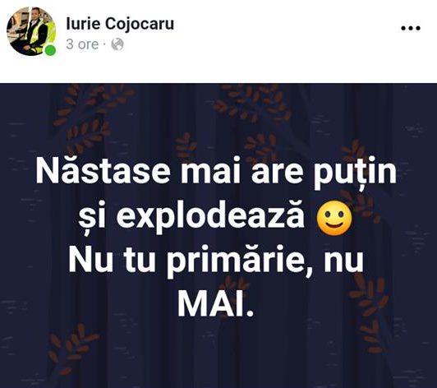The width and height of the screenshot is (437, 388).
Task: Click the word "primărie," in the post
Action: click(238, 263)
